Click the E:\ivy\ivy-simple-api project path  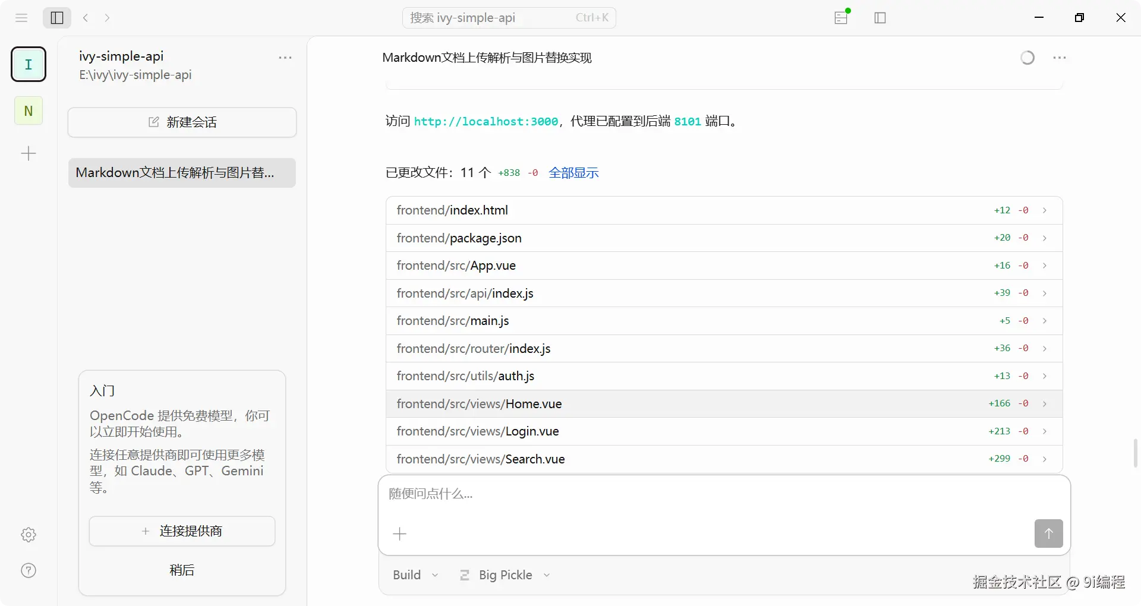click(x=135, y=75)
